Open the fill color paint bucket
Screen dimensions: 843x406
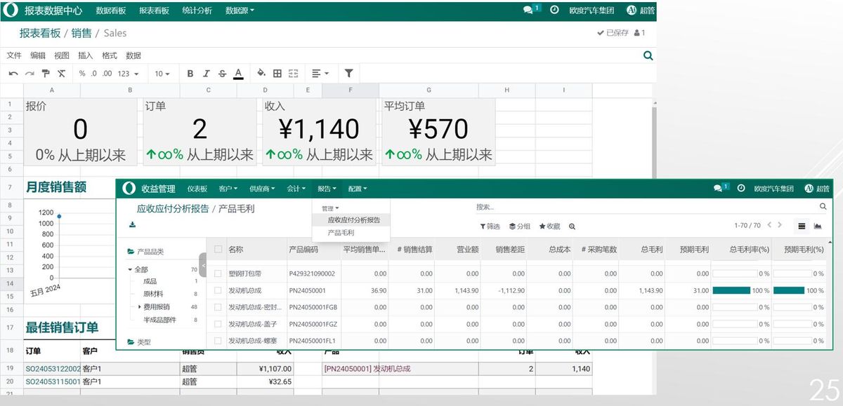pos(261,74)
